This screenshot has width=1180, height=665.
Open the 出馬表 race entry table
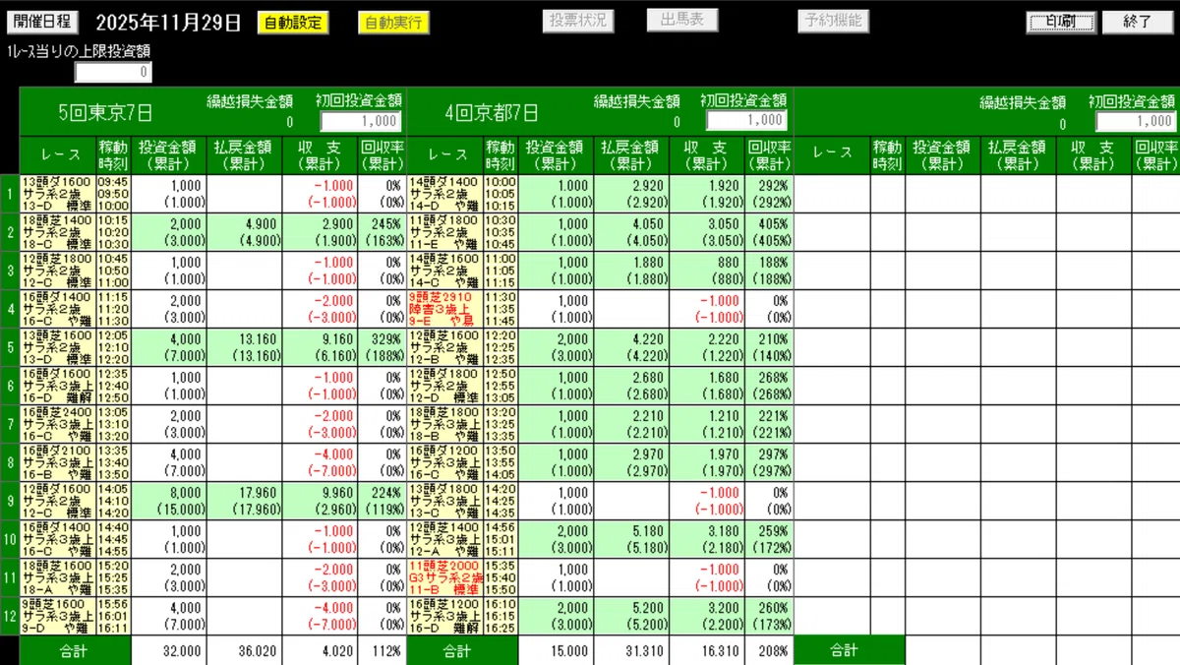tap(681, 20)
